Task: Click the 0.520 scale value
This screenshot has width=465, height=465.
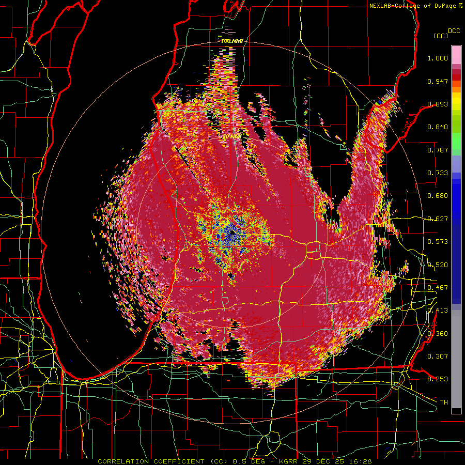Action: [438, 265]
